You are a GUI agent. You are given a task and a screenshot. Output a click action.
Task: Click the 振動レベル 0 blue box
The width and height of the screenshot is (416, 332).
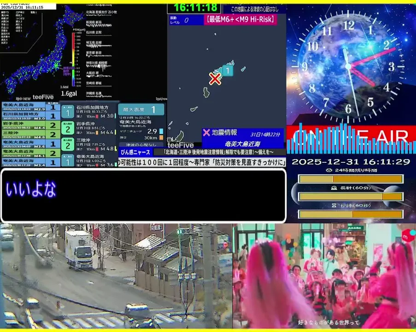click(186, 20)
